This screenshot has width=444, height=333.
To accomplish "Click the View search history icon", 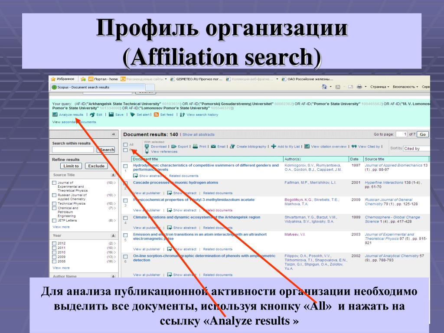I will pyautogui.click(x=183, y=114).
